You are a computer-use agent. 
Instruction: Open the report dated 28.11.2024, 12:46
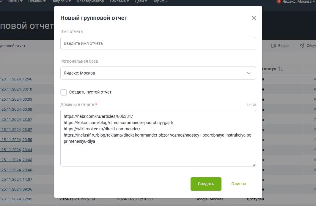[17, 79]
